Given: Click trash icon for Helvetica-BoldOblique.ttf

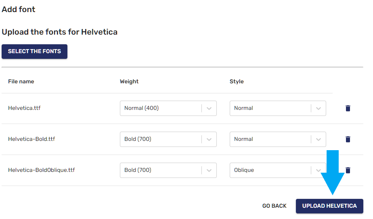Looking at the screenshot, I should coord(348,170).
